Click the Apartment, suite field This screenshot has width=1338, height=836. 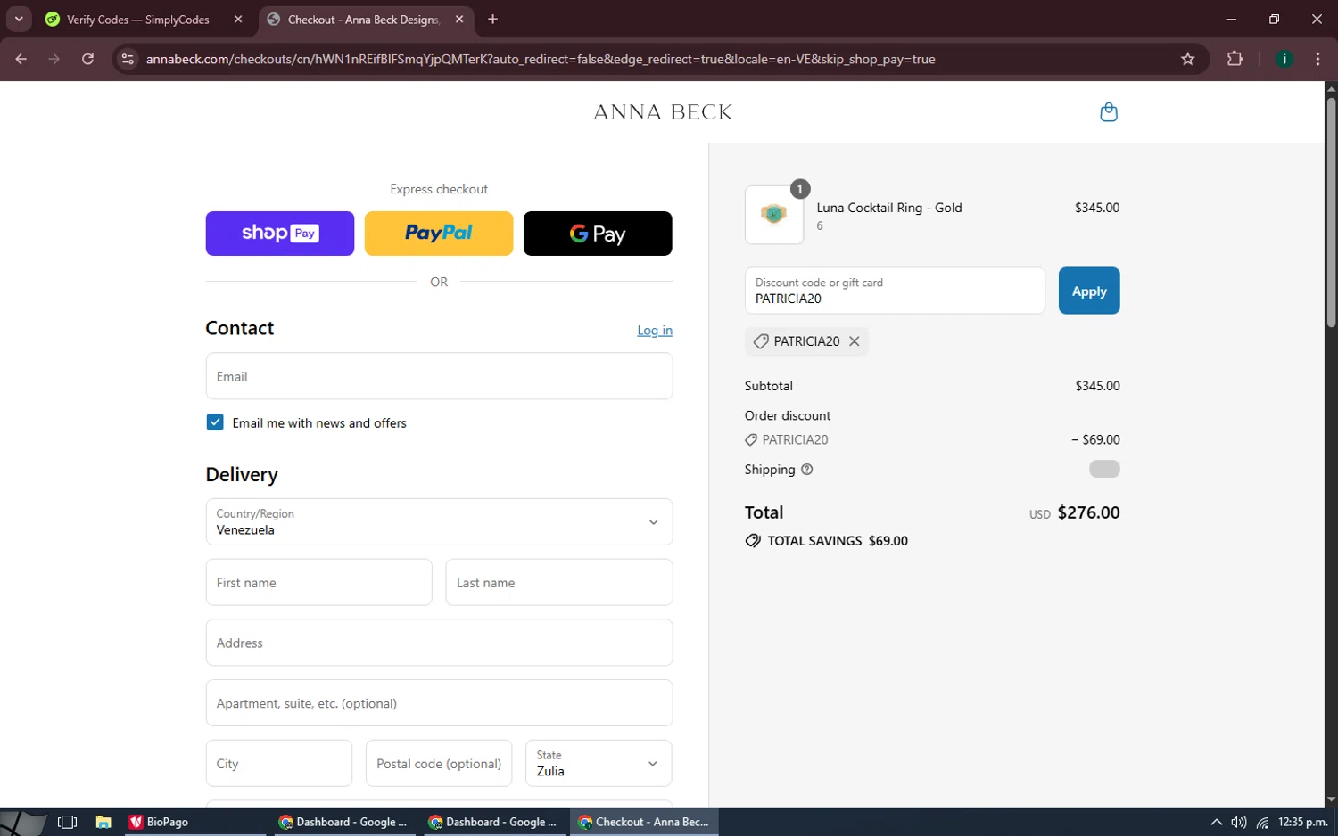439,703
